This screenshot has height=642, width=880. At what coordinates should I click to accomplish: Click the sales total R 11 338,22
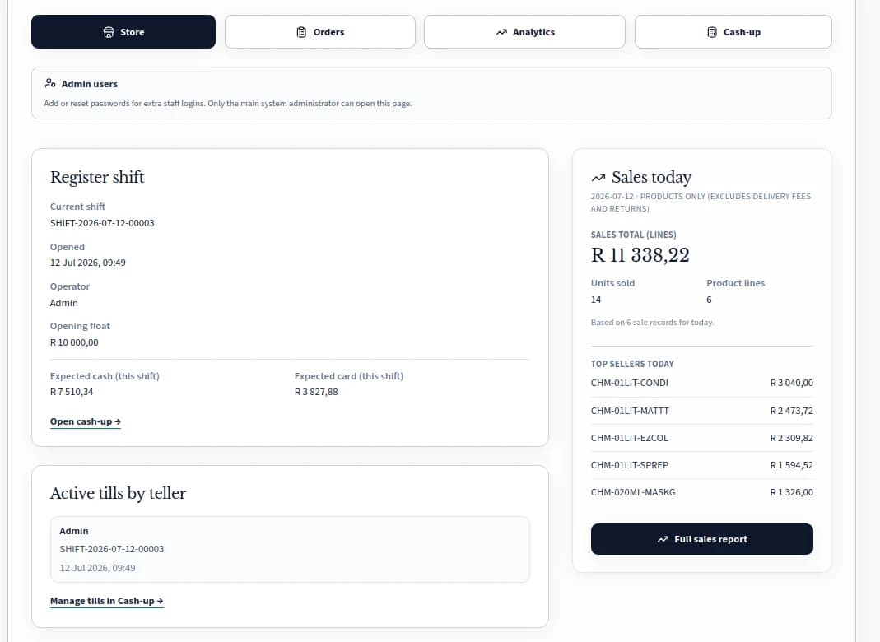[640, 255]
